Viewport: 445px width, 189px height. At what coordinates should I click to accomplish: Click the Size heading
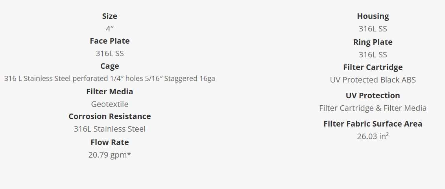pyautogui.click(x=109, y=16)
